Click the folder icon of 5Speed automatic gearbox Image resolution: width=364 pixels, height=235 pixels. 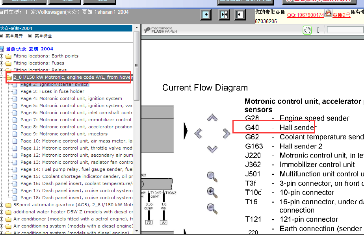pos(8,205)
